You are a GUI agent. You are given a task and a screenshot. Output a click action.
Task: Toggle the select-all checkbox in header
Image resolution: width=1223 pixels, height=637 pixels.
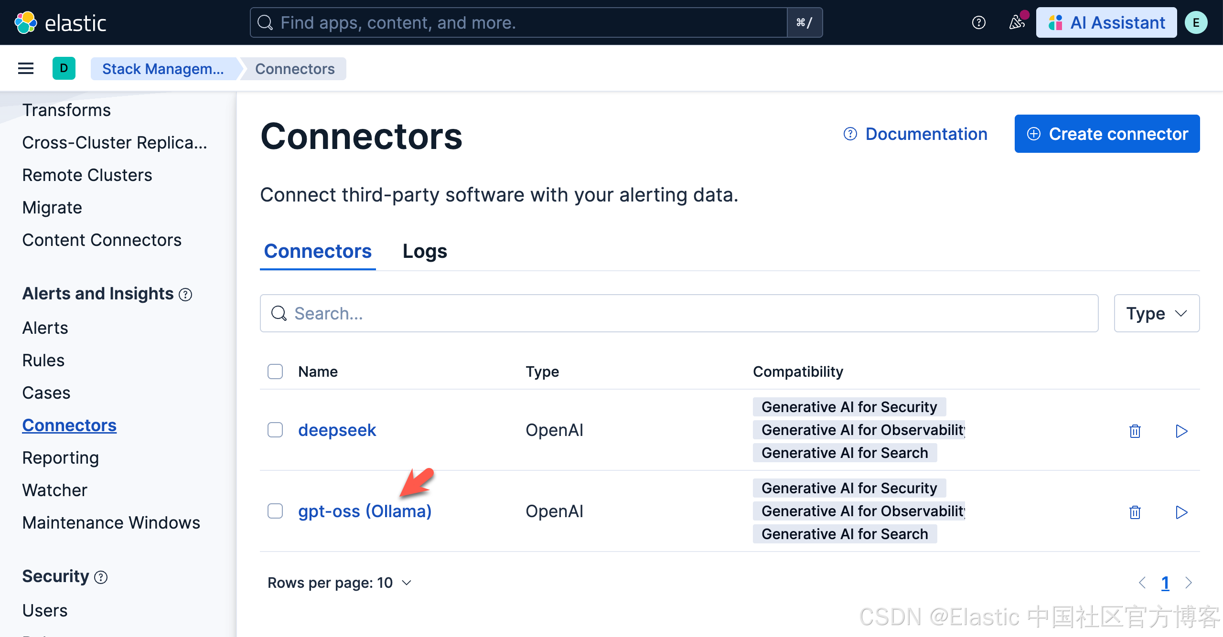pyautogui.click(x=275, y=372)
